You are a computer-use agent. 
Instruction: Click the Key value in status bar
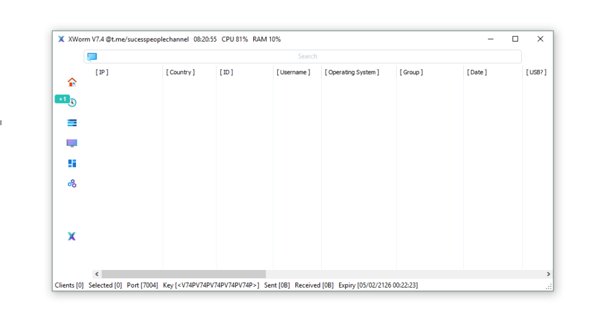point(211,285)
